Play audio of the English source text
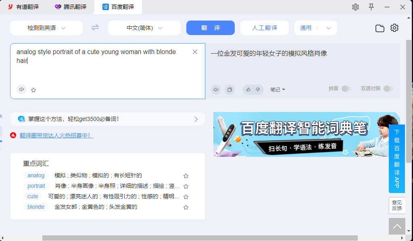This screenshot has width=413, height=241. (22, 89)
